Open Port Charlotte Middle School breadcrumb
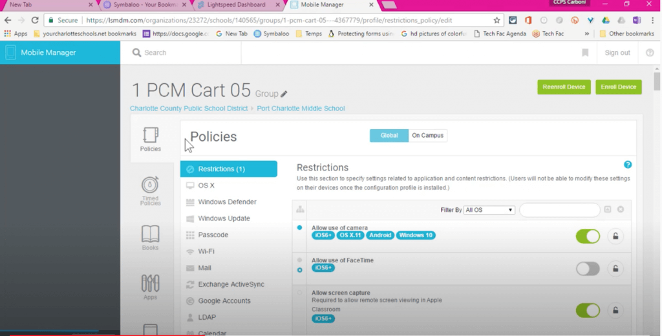 [x=301, y=109]
